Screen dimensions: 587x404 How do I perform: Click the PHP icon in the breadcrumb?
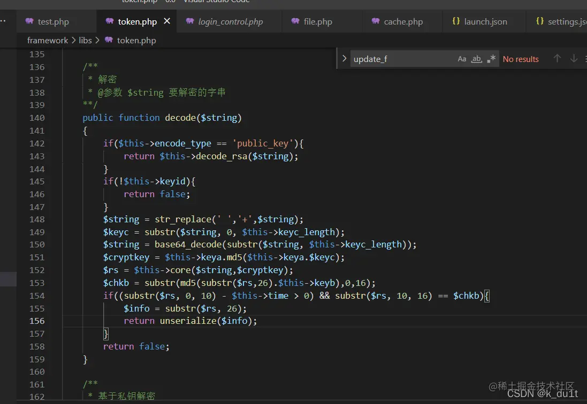pos(109,40)
